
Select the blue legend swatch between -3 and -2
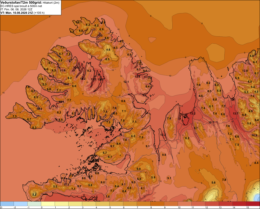[x=7, y=204]
